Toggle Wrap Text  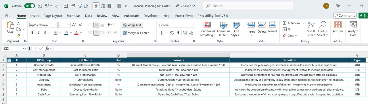(132, 25)
